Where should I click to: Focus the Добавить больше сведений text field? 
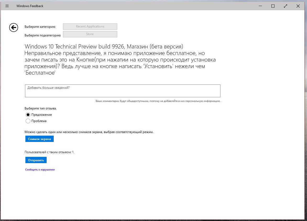coord(123,91)
